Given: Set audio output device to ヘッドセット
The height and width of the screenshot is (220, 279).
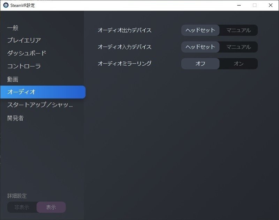Looking at the screenshot, I should (x=200, y=30).
